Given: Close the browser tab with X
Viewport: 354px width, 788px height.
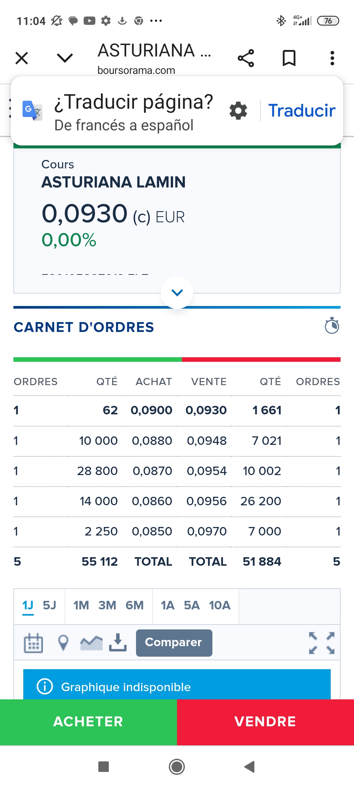Looking at the screenshot, I should pos(22,58).
